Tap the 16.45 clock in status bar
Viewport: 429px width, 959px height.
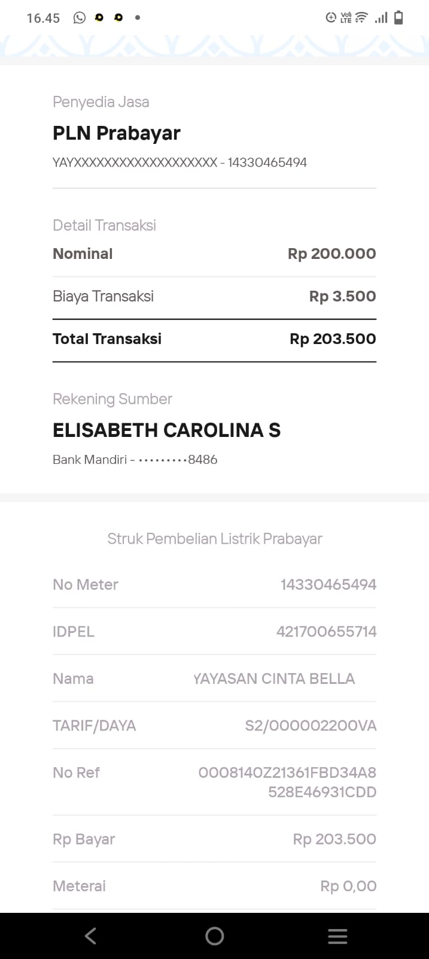pyautogui.click(x=43, y=19)
